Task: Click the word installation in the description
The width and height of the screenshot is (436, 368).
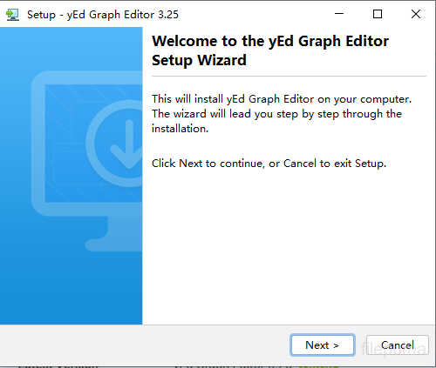Action: coord(181,129)
